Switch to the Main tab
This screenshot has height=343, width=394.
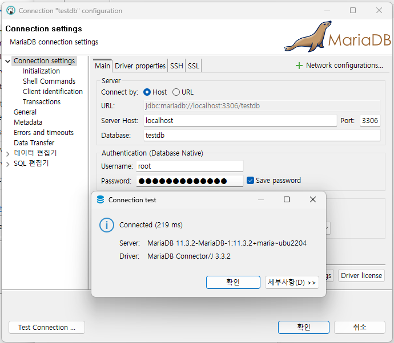click(103, 66)
